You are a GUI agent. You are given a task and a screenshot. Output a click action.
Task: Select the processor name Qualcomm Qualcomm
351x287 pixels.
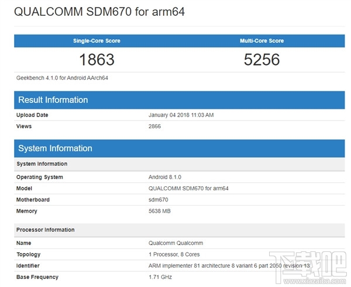pyautogui.click(x=175, y=243)
